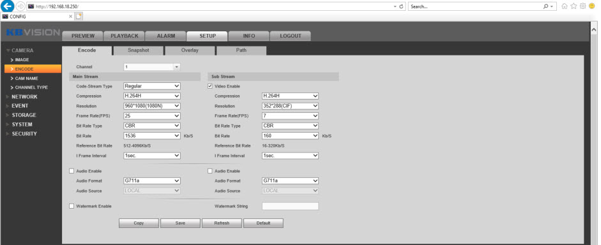This screenshot has width=601, height=245.
Task: Open address bar dropdown arrow
Action: (x=395, y=6)
